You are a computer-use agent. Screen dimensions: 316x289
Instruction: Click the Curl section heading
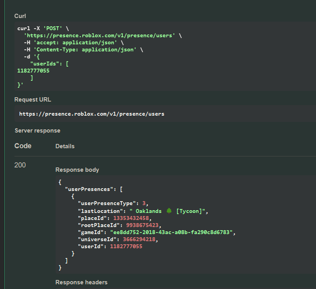coord(20,16)
